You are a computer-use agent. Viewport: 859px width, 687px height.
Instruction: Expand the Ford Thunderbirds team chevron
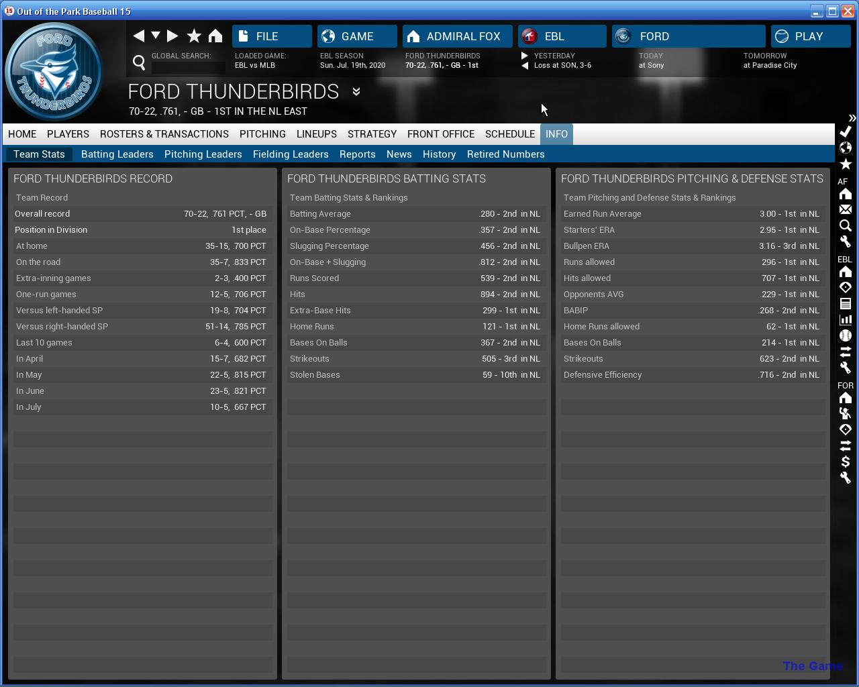point(356,92)
